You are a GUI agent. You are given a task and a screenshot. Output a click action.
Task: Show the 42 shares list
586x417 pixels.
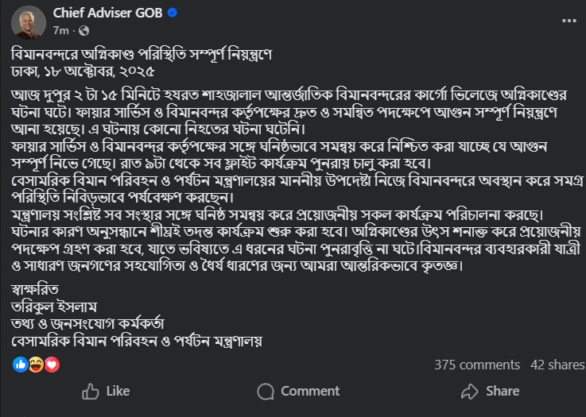557,365
